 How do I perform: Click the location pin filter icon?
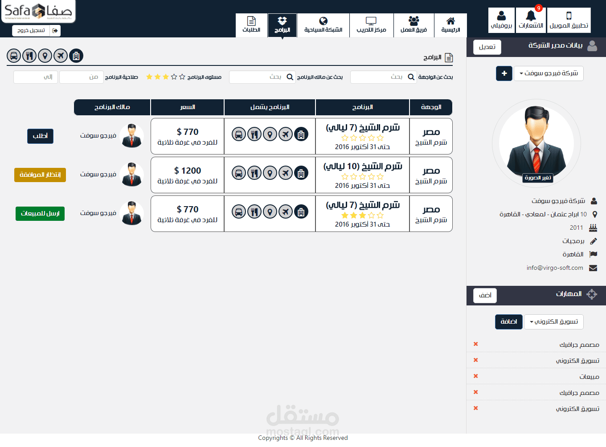pyautogui.click(x=45, y=56)
